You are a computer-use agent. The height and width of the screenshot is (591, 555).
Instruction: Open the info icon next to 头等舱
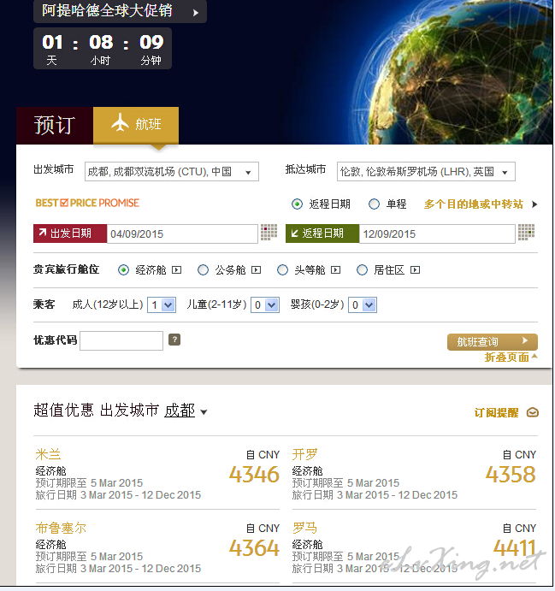click(335, 270)
